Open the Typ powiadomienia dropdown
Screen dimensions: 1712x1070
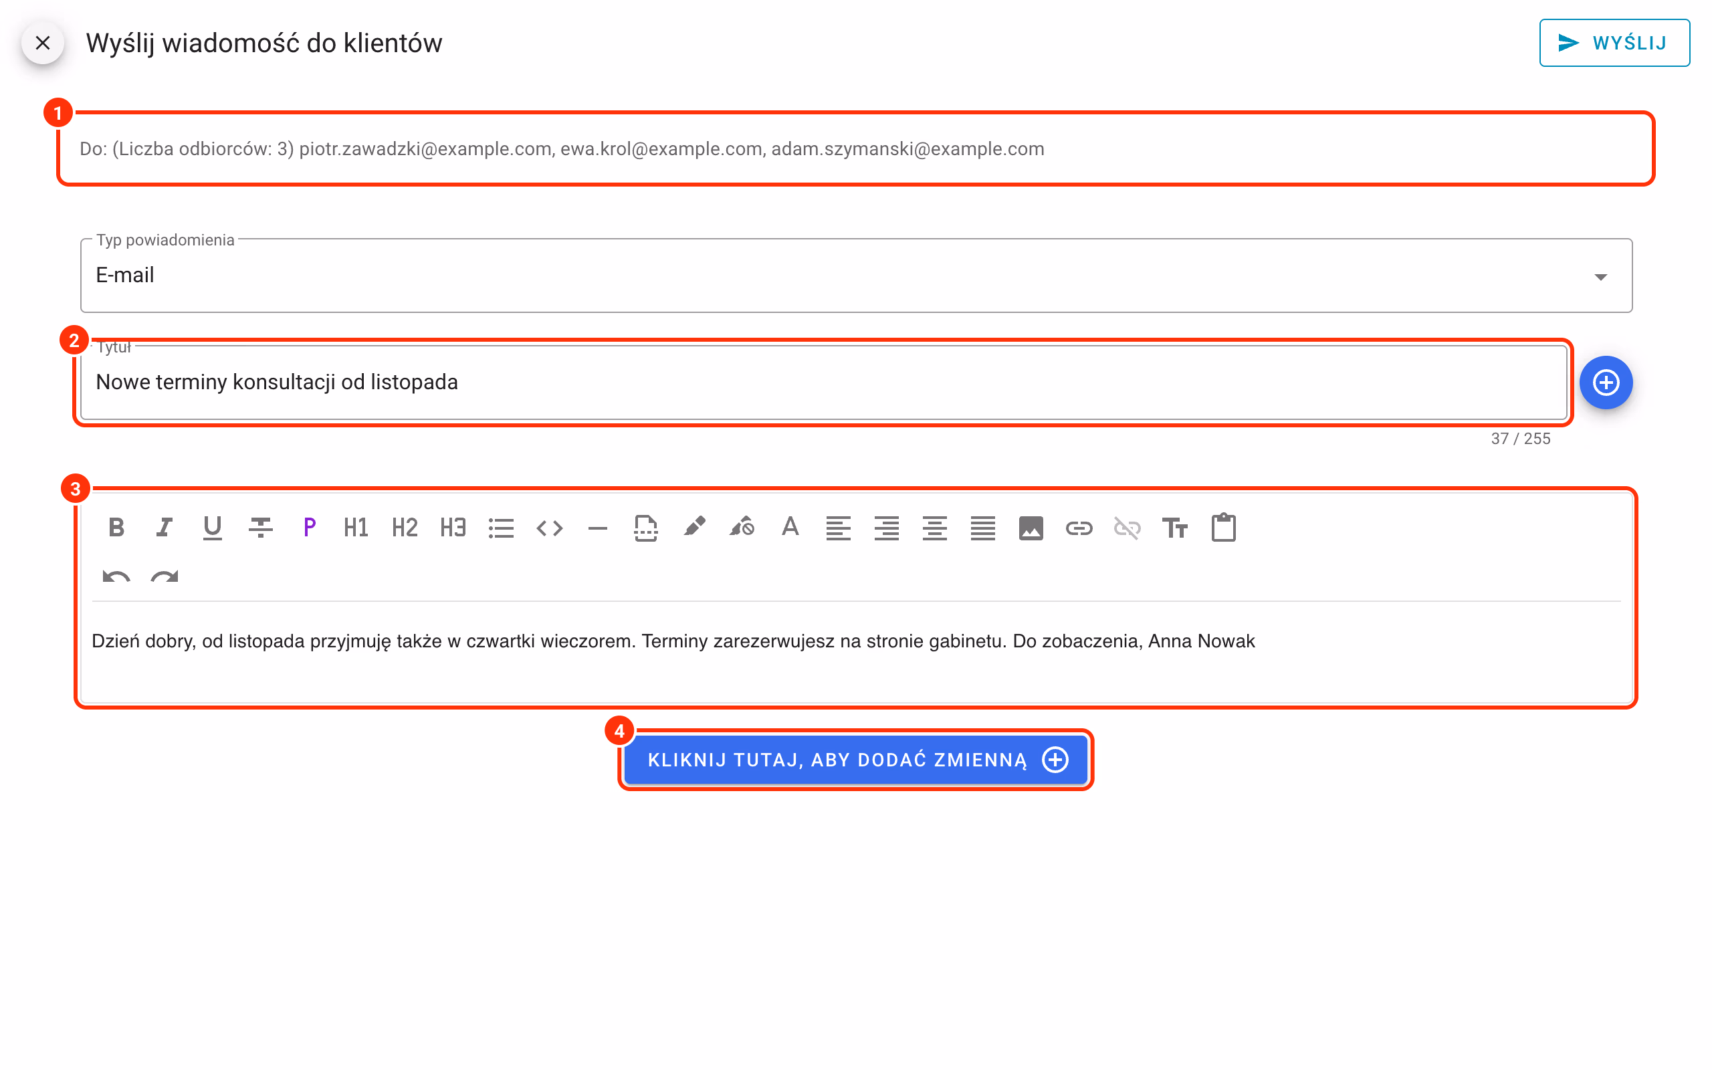tap(856, 276)
